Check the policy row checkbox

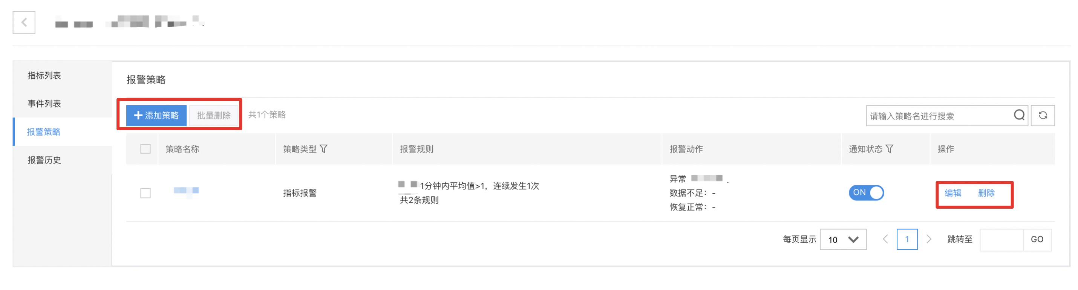point(145,193)
